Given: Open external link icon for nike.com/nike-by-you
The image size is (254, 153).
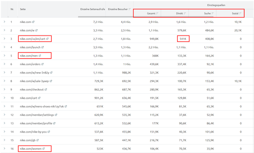Looking at the screenshot, I should 49,132.
